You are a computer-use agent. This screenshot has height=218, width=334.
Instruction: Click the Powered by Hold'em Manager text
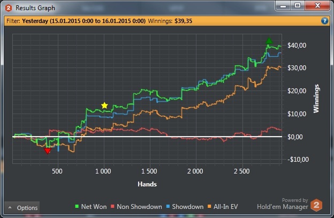point(283,204)
